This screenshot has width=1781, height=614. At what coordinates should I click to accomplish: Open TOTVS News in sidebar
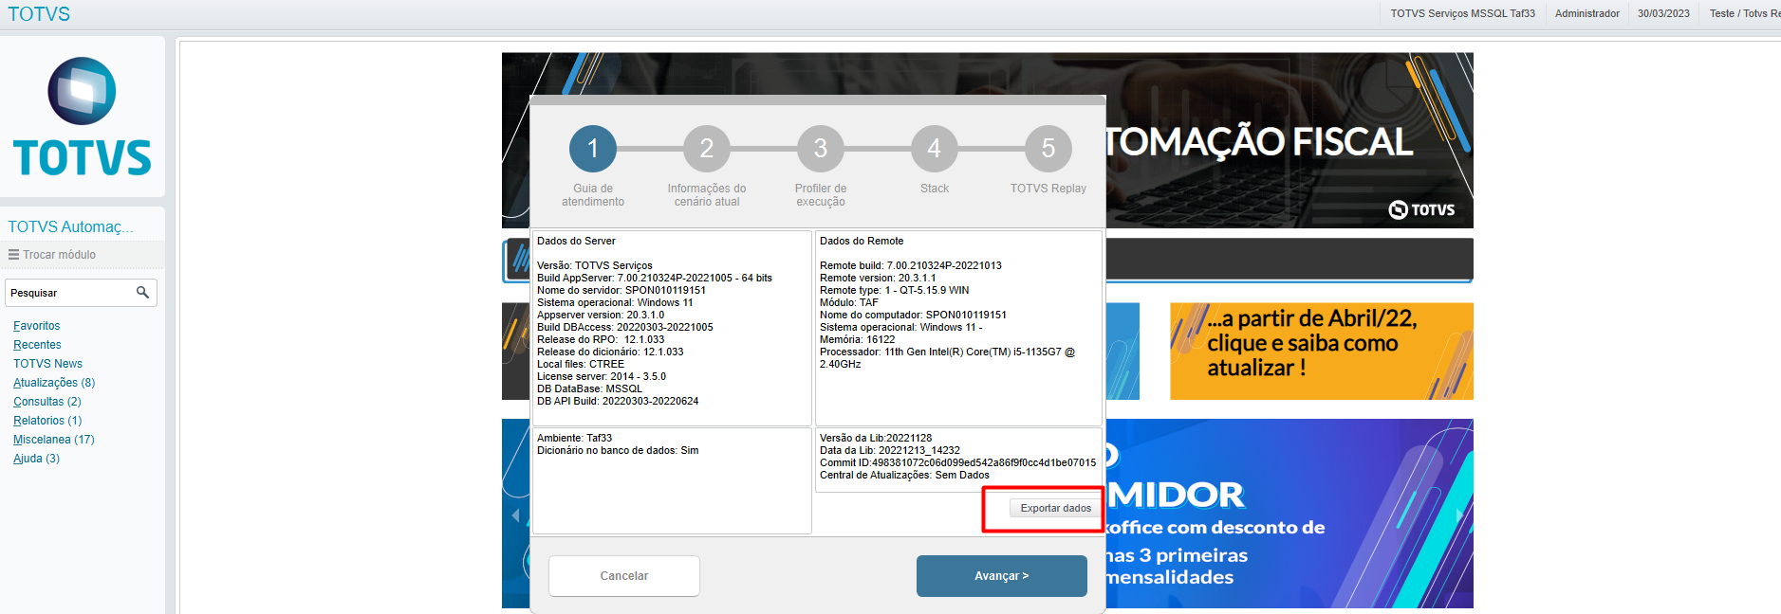47,364
